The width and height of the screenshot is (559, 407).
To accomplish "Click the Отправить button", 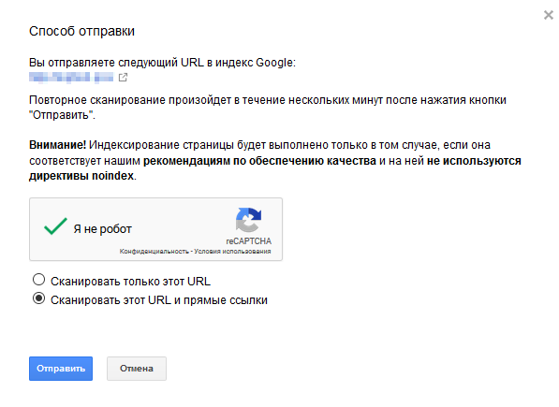I will click(x=61, y=369).
